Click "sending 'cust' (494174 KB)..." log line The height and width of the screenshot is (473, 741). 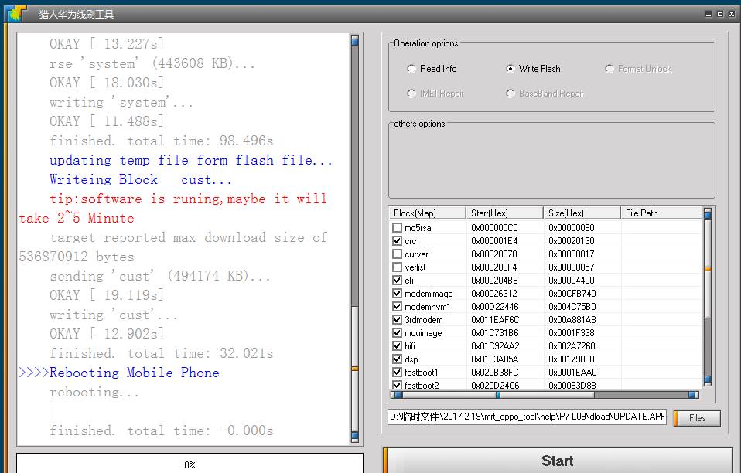point(160,276)
